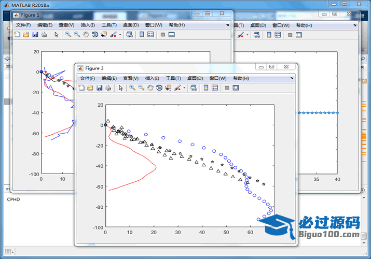The image size is (371, 259).
Task: Click Show Plot Tools icon in Figure 1
Action: [x=172, y=35]
